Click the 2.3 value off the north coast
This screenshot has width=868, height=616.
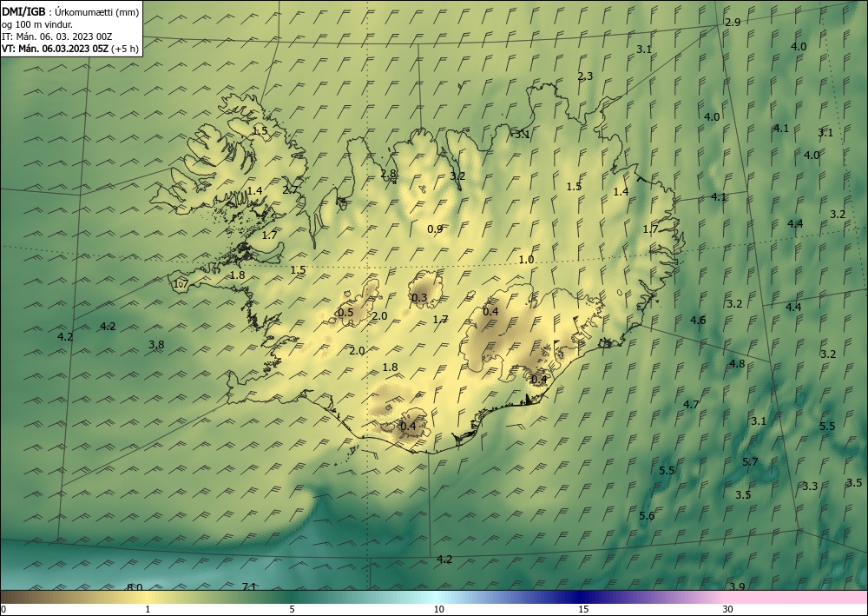pos(585,76)
